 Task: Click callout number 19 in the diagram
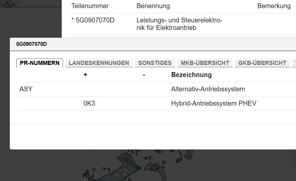[x=145, y=158]
